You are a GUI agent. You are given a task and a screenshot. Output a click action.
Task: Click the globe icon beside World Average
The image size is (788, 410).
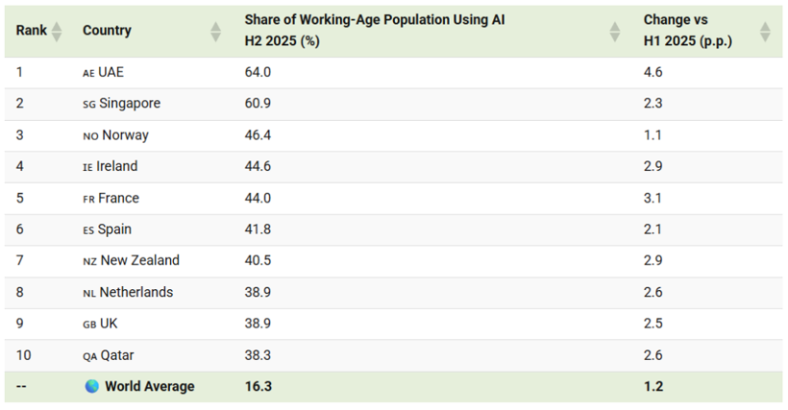point(91,386)
